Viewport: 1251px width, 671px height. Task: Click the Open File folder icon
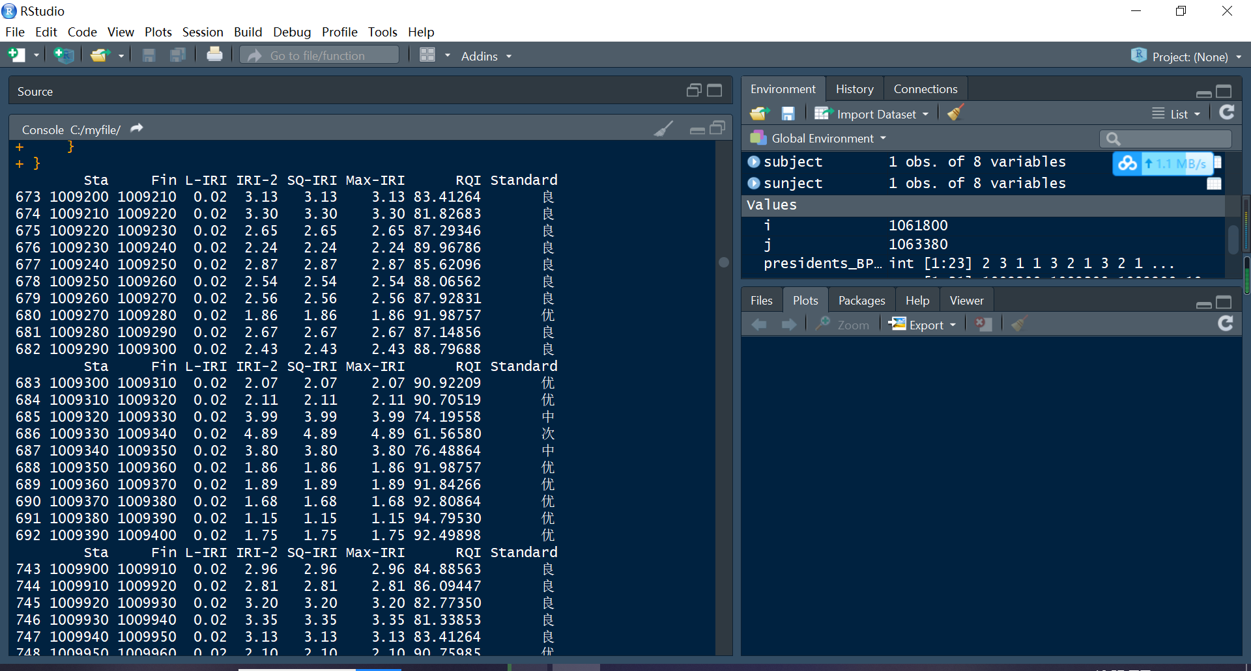click(x=99, y=56)
